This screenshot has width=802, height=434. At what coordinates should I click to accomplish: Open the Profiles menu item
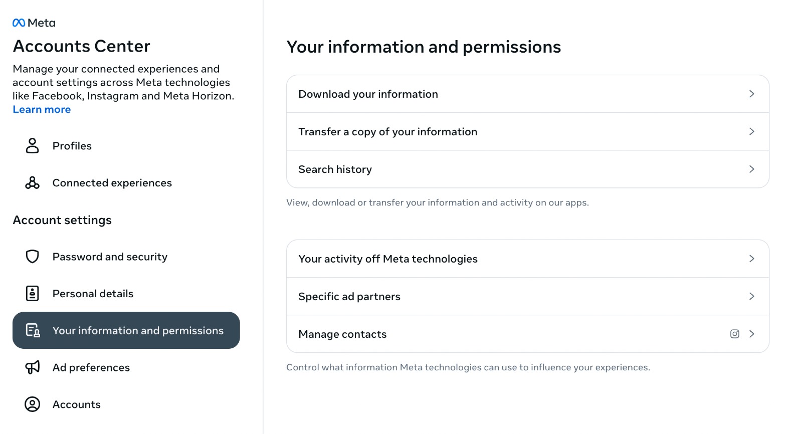[126, 145]
